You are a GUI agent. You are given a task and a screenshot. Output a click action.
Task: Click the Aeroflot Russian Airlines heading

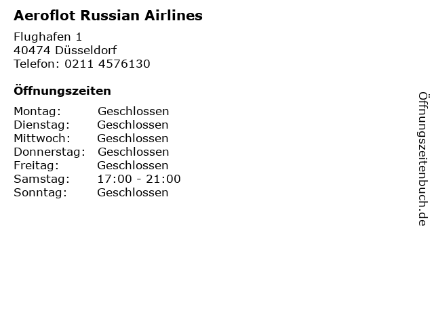[x=108, y=16]
